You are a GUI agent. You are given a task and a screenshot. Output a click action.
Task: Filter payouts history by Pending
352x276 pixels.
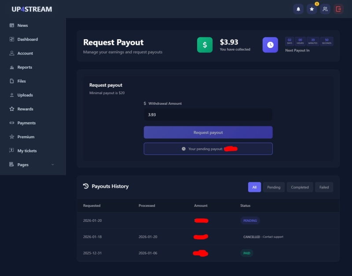click(x=274, y=187)
